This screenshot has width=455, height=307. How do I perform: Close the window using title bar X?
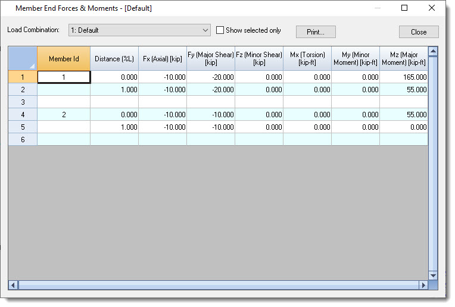432,8
